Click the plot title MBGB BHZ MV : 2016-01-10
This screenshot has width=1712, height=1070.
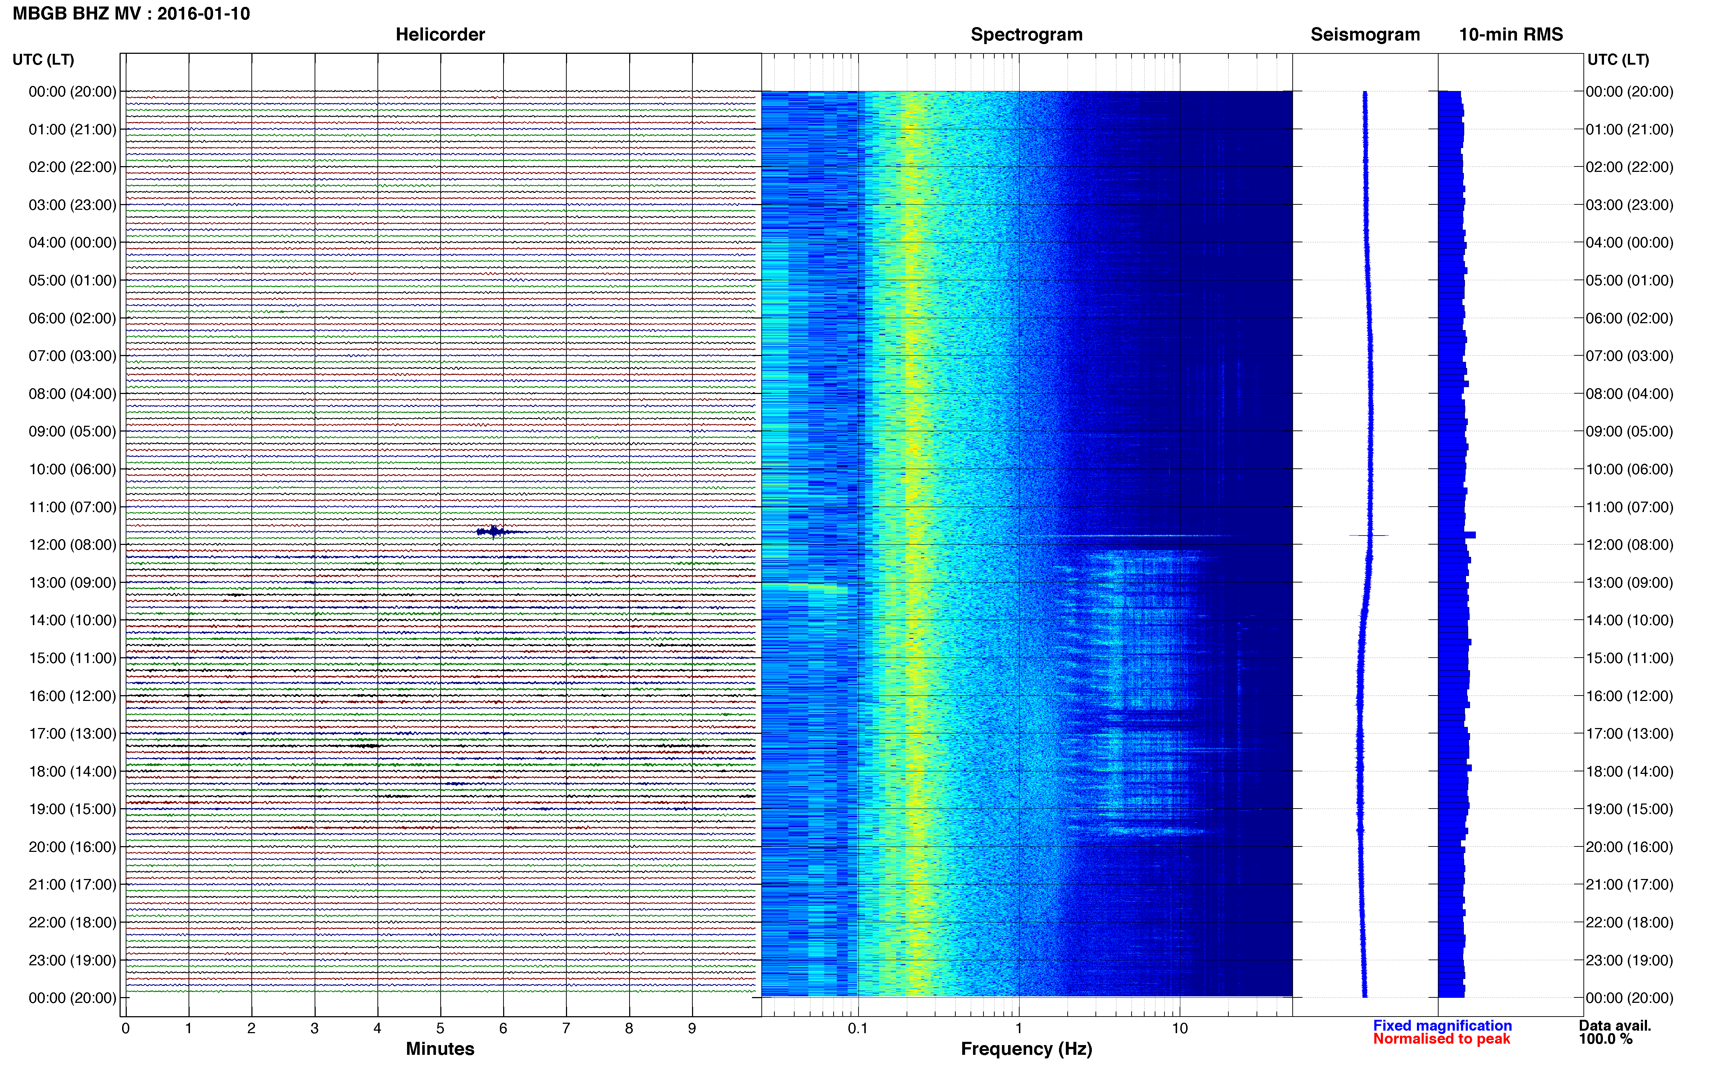click(x=131, y=13)
